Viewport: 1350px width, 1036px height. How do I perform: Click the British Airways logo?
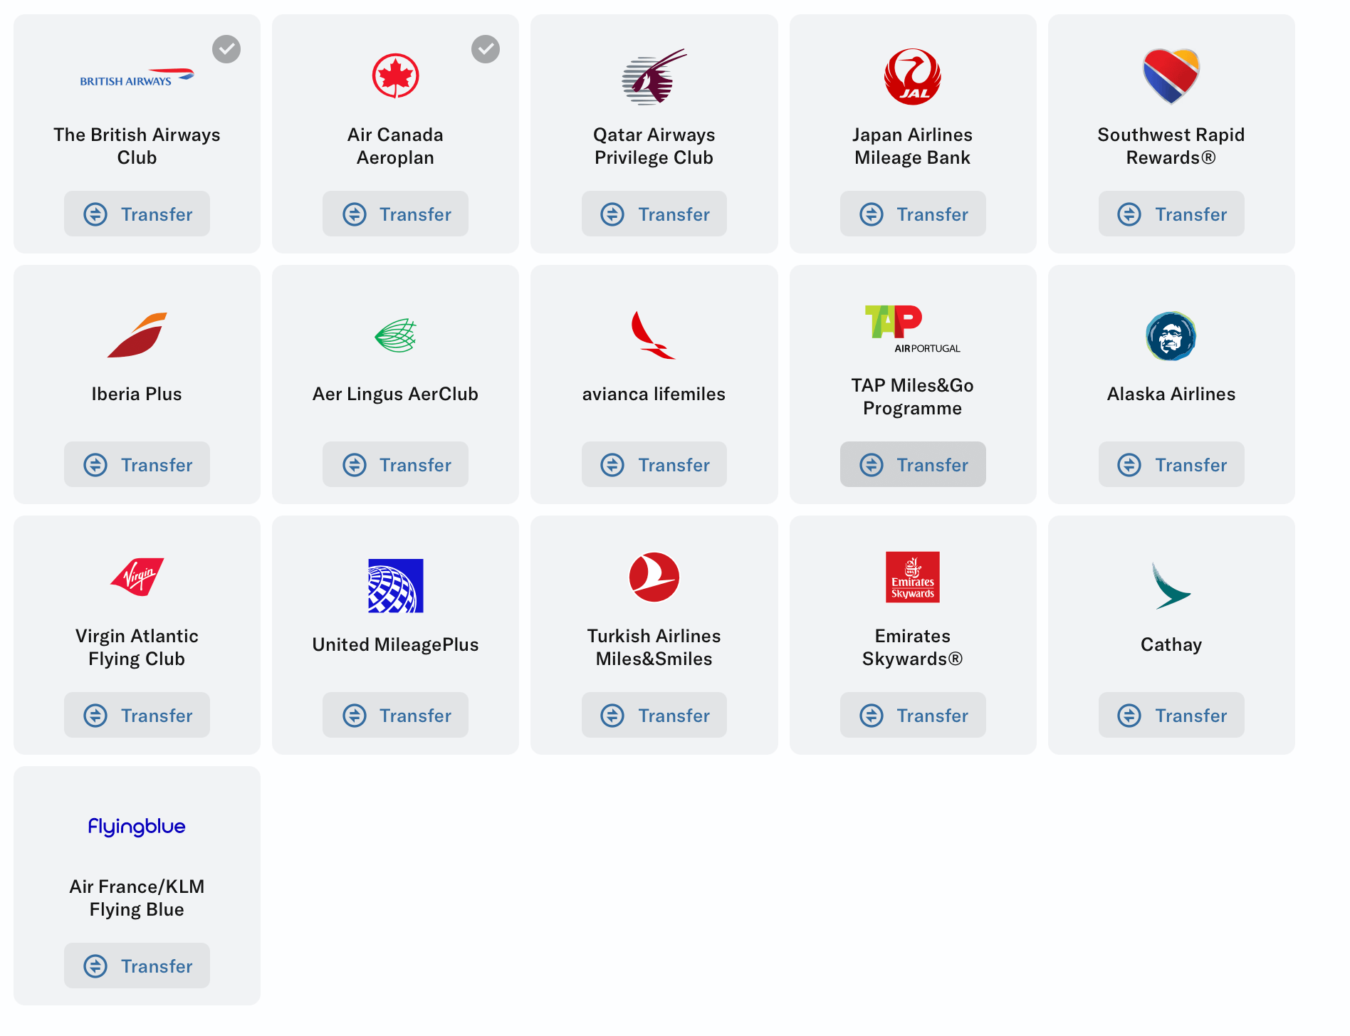[x=137, y=77]
